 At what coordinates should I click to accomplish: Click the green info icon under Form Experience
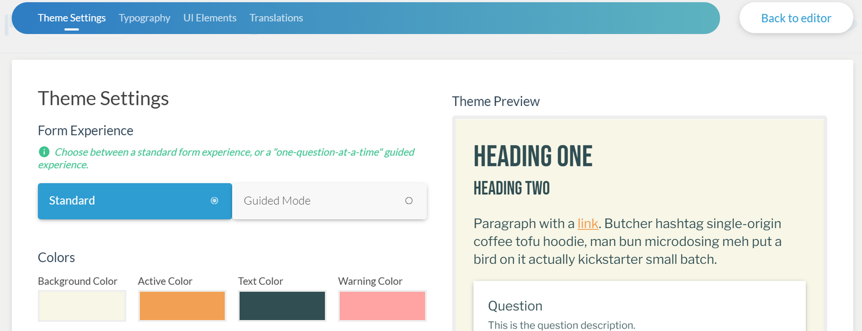pos(44,152)
